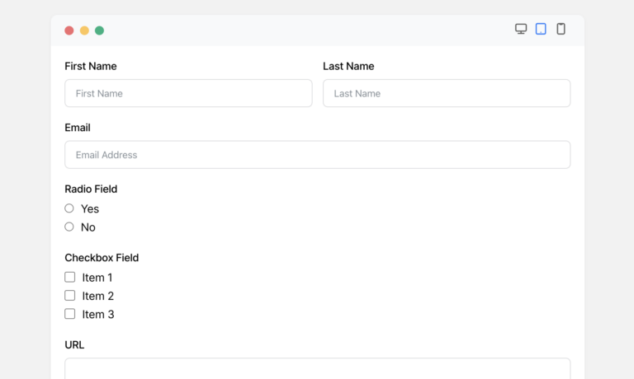Check the Item 1 checkbox
Screen dimensions: 634x379
click(x=70, y=278)
